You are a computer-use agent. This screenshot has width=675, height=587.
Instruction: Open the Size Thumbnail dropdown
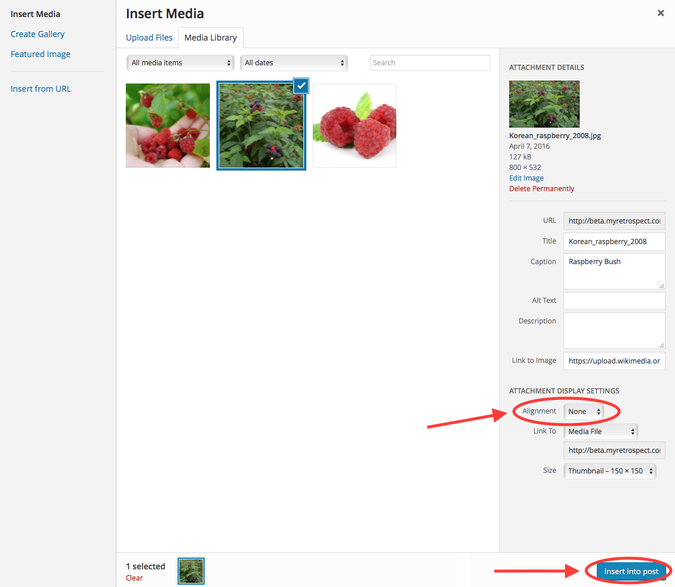click(610, 471)
